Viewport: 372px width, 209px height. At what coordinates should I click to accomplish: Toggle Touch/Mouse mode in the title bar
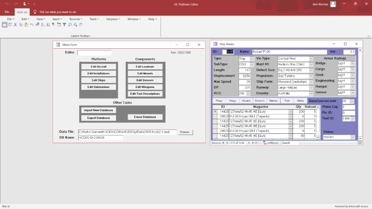(25, 4)
